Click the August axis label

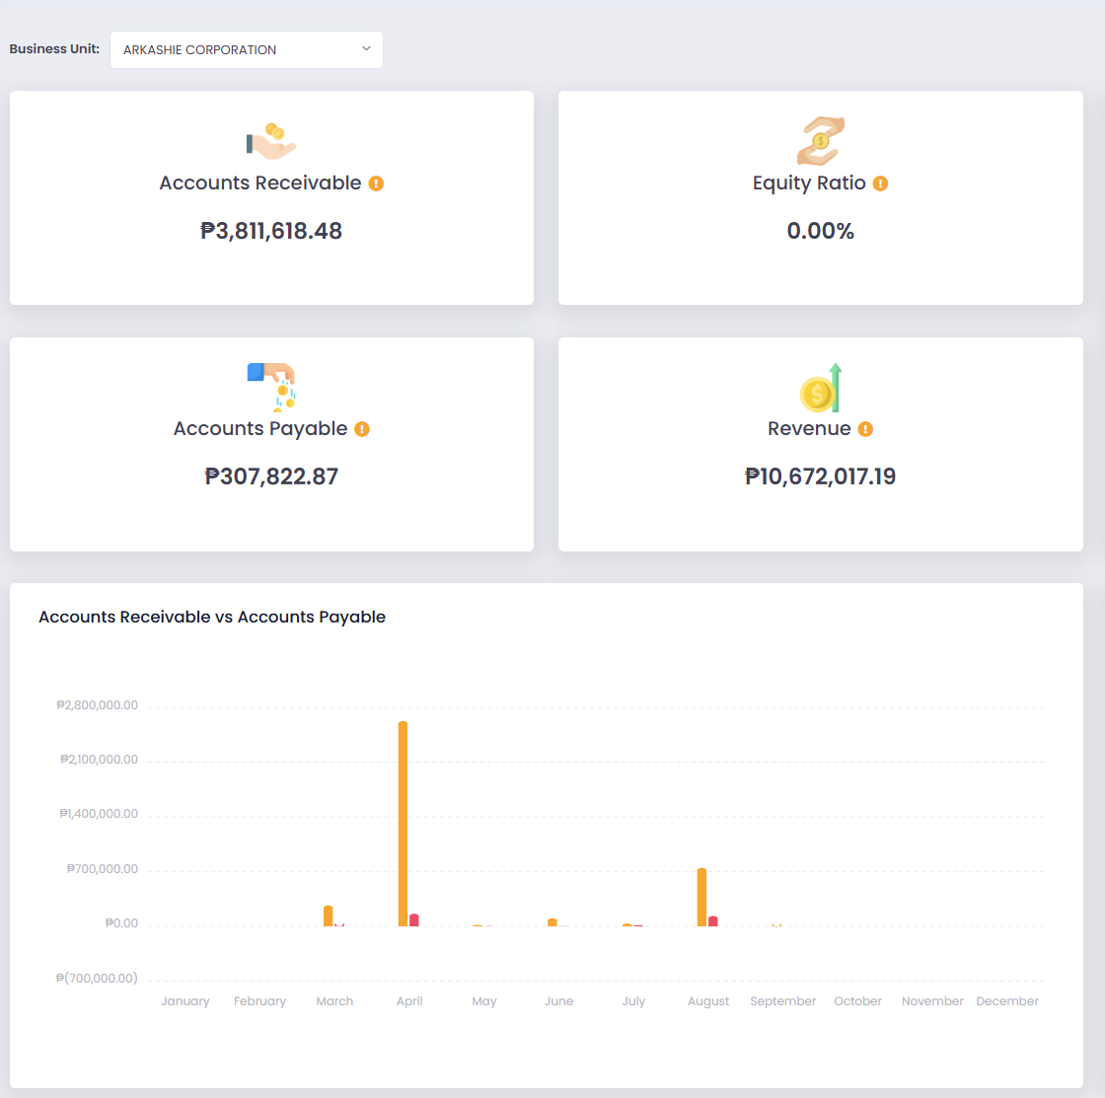pos(708,1001)
